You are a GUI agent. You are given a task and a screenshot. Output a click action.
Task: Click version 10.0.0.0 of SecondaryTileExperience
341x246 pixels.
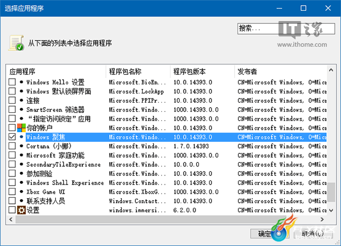[x=186, y=165]
